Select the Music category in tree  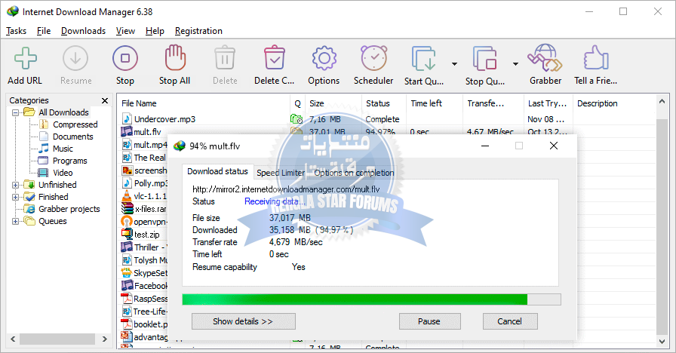coord(63,149)
